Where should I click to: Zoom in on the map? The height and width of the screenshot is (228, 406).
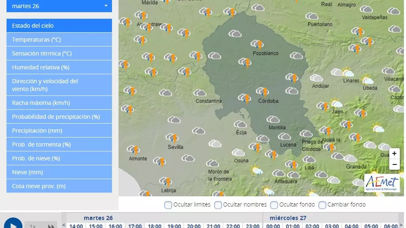tap(394, 154)
